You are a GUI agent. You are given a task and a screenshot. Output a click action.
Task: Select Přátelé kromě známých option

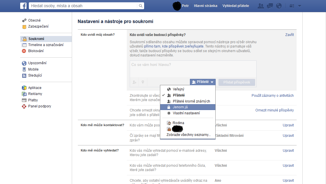click(188, 101)
